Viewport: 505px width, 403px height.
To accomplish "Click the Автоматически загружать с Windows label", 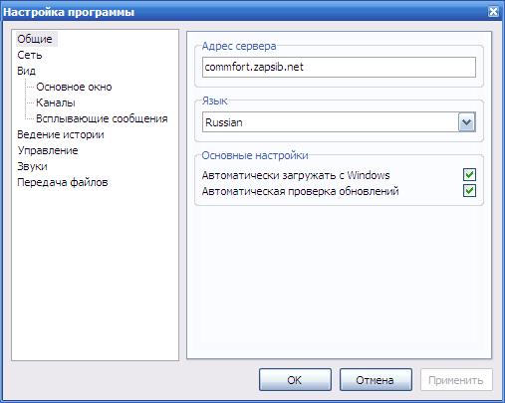I will (x=296, y=175).
